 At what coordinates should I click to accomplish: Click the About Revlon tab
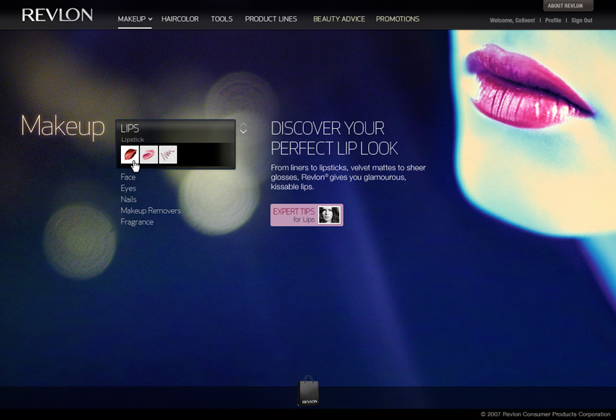pos(568,6)
